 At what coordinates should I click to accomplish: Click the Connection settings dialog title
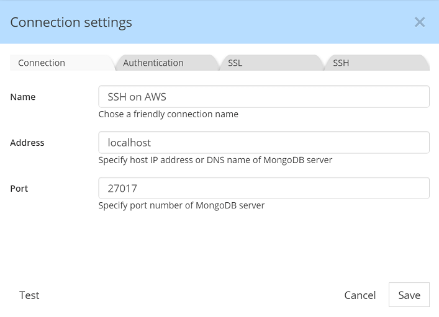71,22
